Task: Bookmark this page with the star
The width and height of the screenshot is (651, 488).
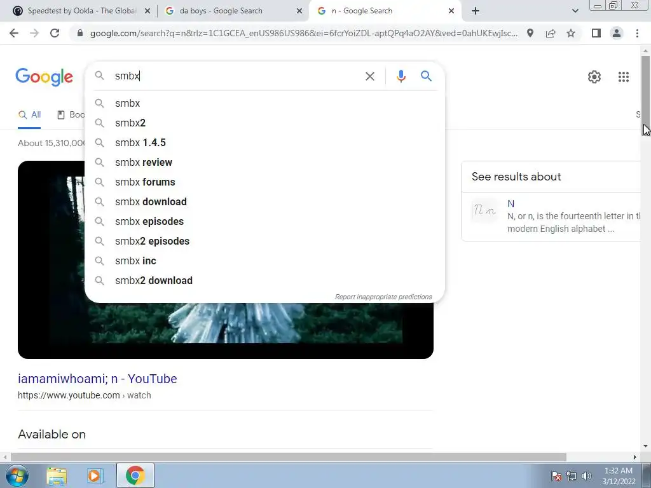Action: [x=571, y=33]
